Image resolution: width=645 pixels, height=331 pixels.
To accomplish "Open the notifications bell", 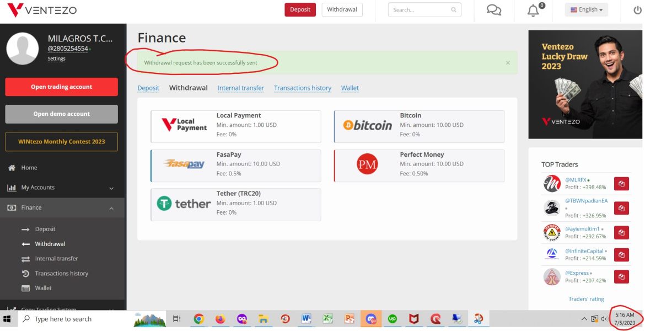I will tap(534, 10).
